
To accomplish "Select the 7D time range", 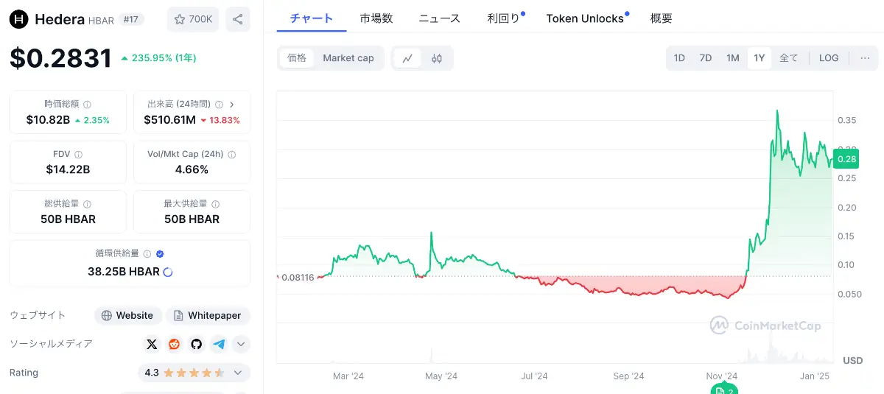I will pyautogui.click(x=706, y=58).
